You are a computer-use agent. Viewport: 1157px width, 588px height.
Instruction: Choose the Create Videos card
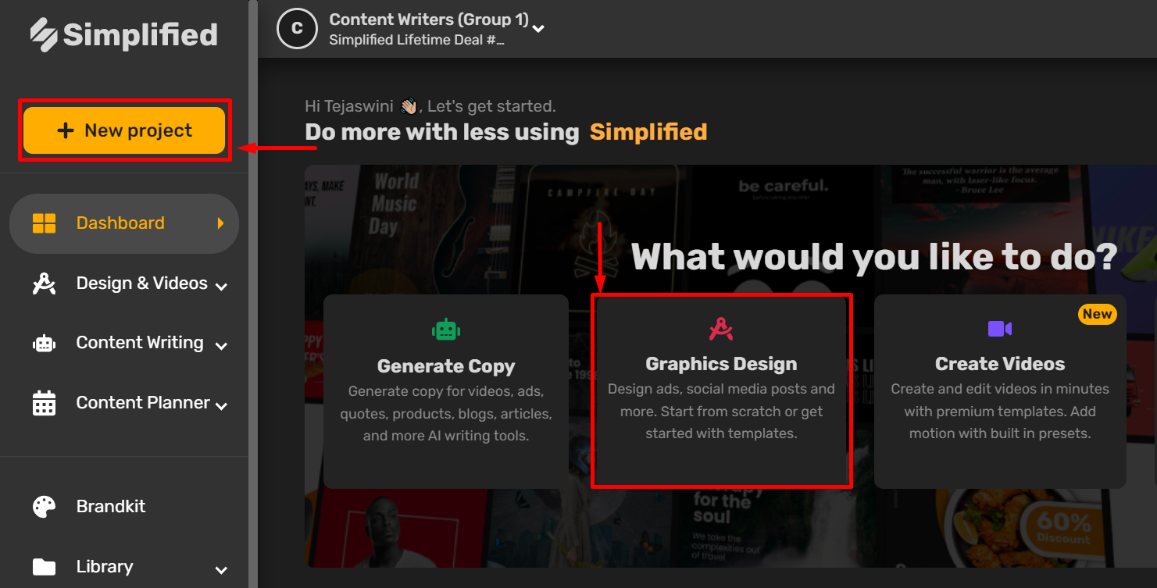(1000, 391)
